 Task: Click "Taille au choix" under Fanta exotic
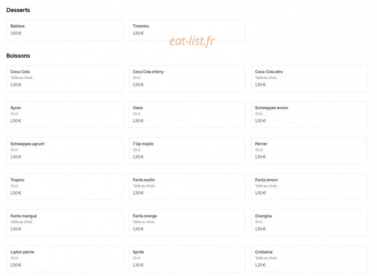[144, 186]
